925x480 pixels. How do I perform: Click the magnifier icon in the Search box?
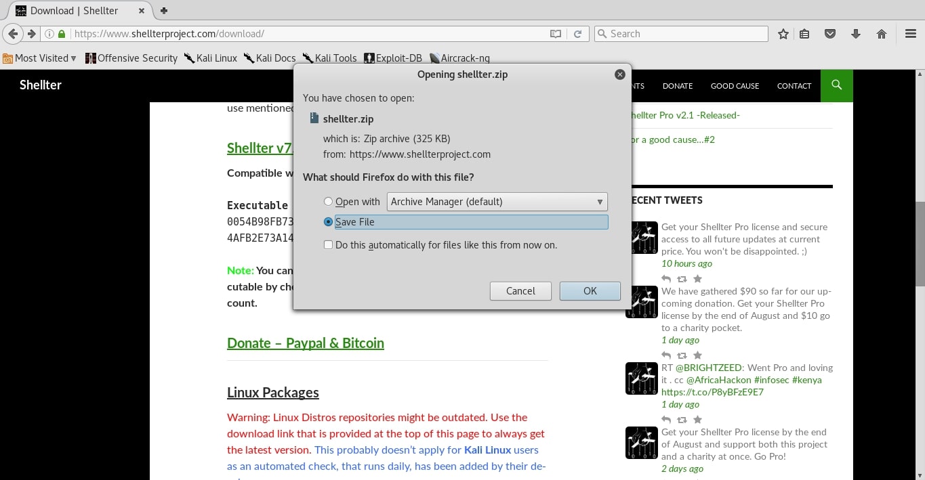point(602,34)
